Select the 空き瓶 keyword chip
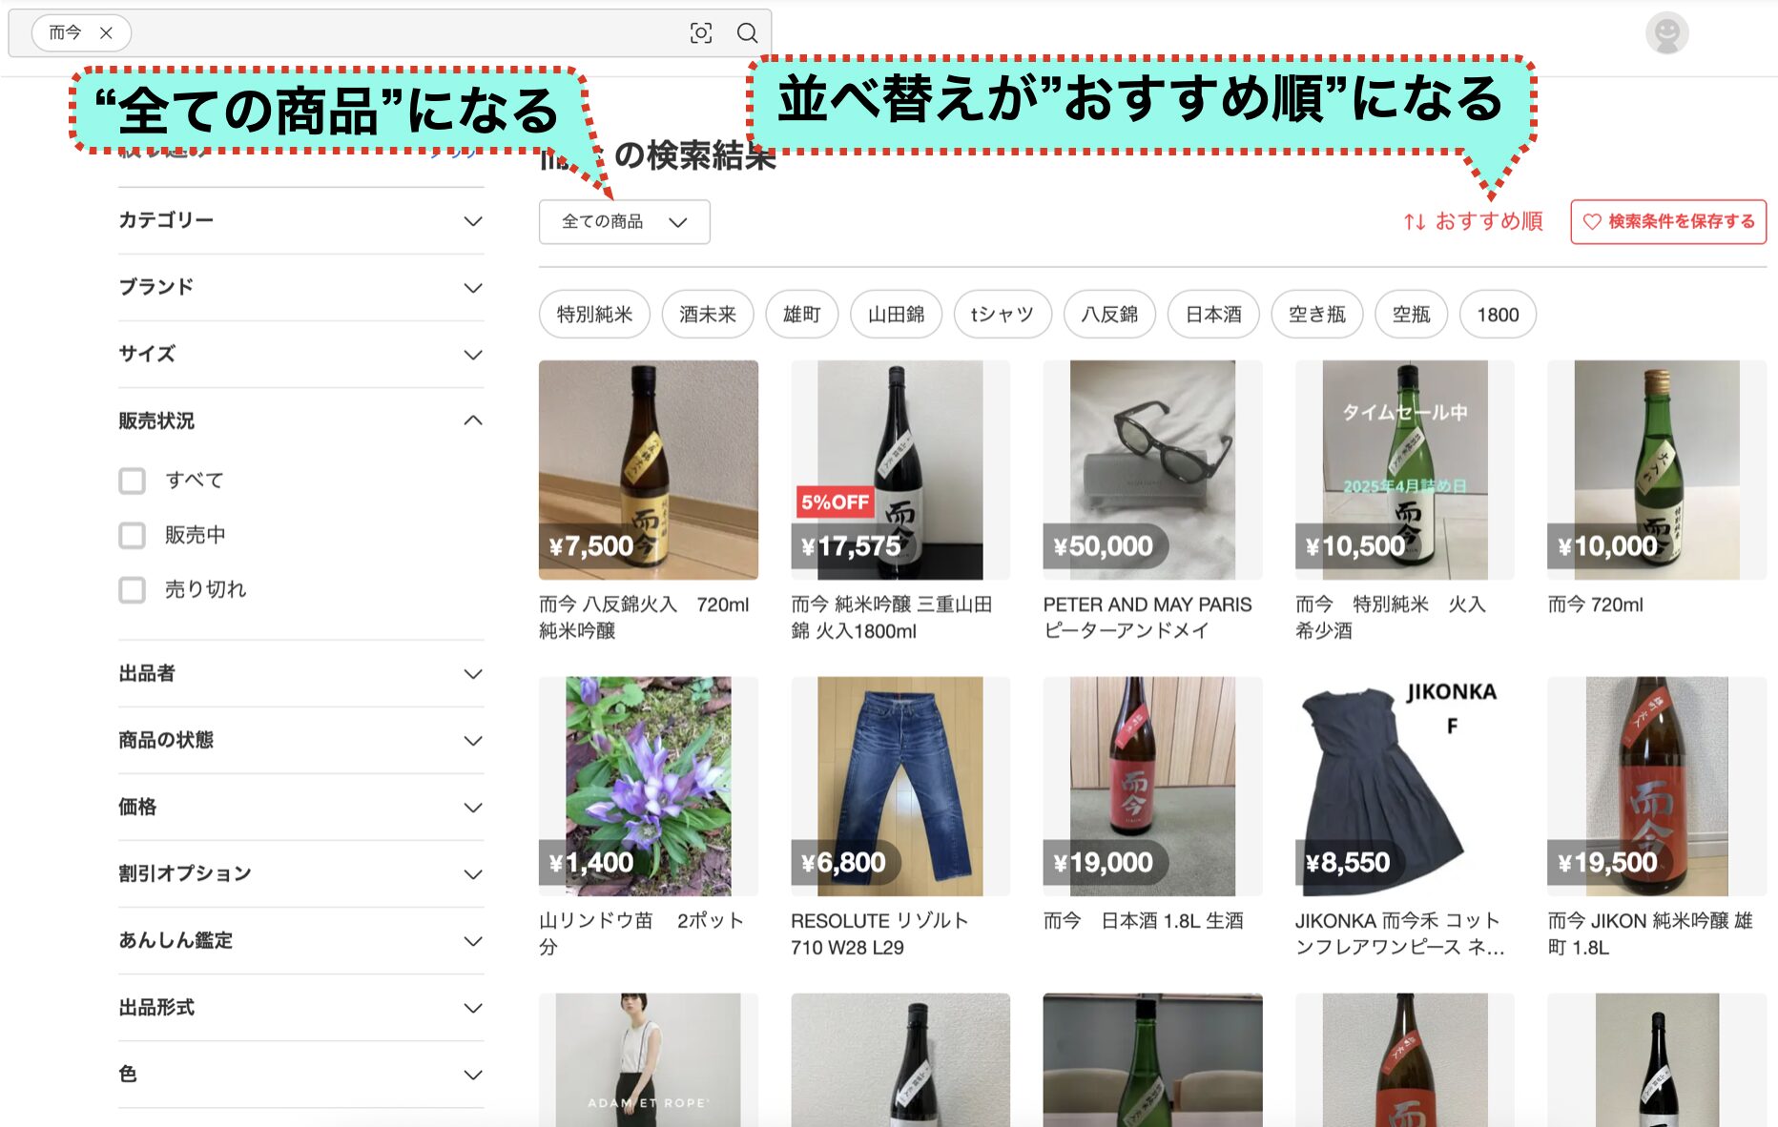Image resolution: width=1778 pixels, height=1127 pixels. coord(1317,315)
